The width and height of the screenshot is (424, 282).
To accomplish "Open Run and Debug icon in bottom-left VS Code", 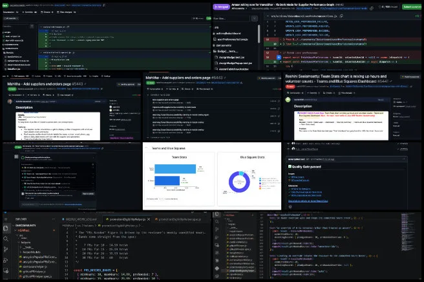I will coord(6,260).
